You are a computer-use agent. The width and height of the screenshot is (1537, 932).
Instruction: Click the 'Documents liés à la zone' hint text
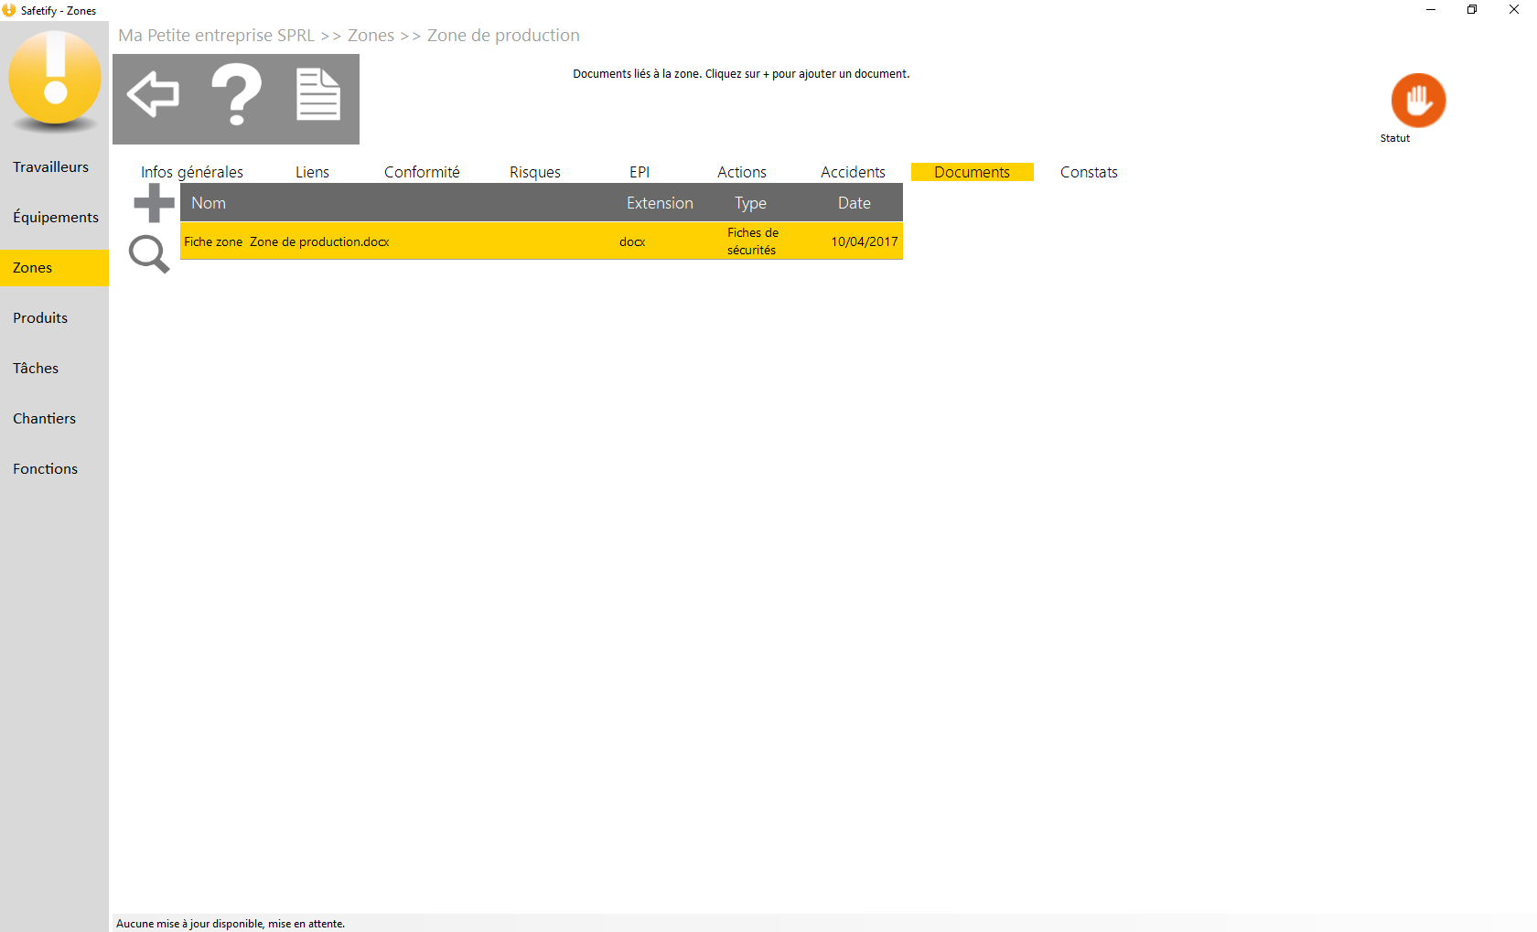pos(741,74)
